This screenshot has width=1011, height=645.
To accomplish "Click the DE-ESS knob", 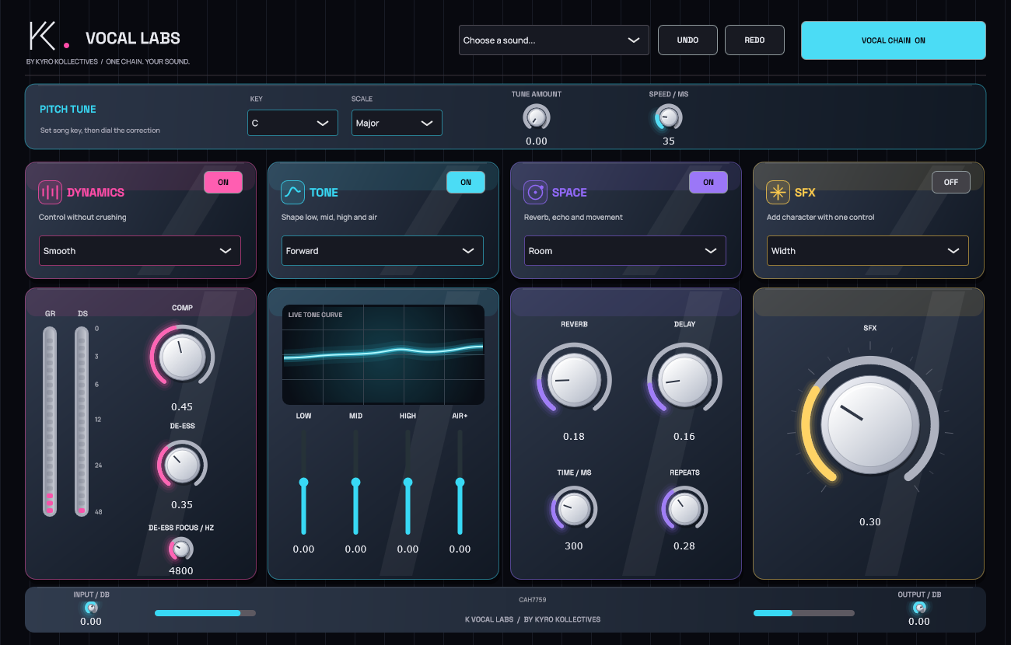I will (182, 465).
